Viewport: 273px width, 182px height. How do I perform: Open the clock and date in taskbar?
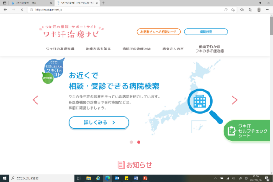(x=256, y=178)
